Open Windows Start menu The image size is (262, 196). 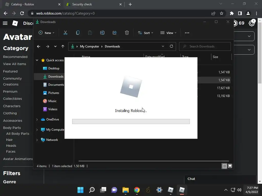(80, 190)
